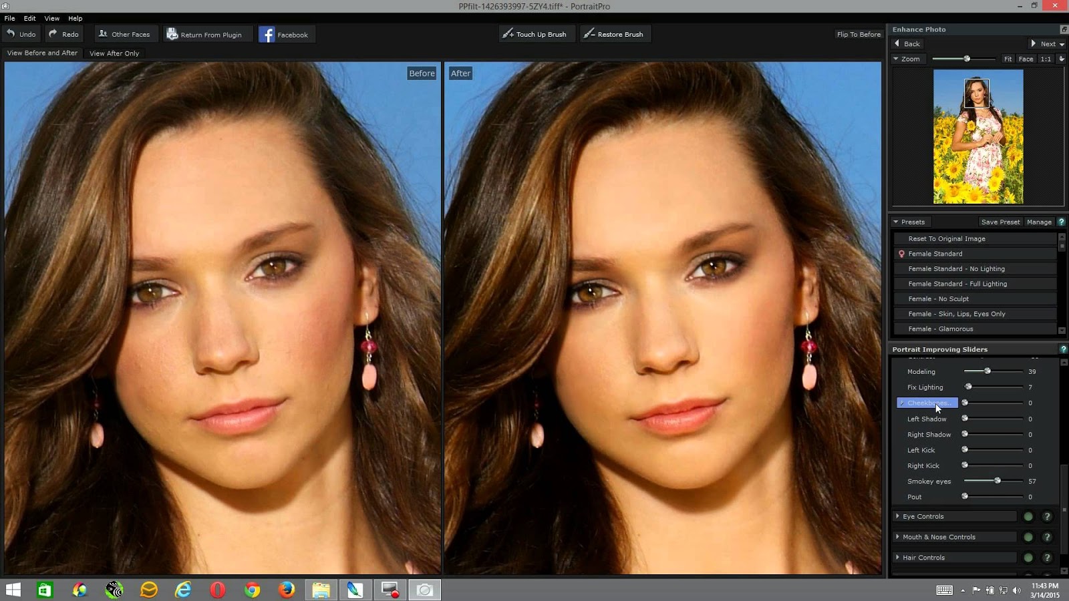The height and width of the screenshot is (601, 1069).
Task: Switch to View Before and After tab
Action: point(42,53)
